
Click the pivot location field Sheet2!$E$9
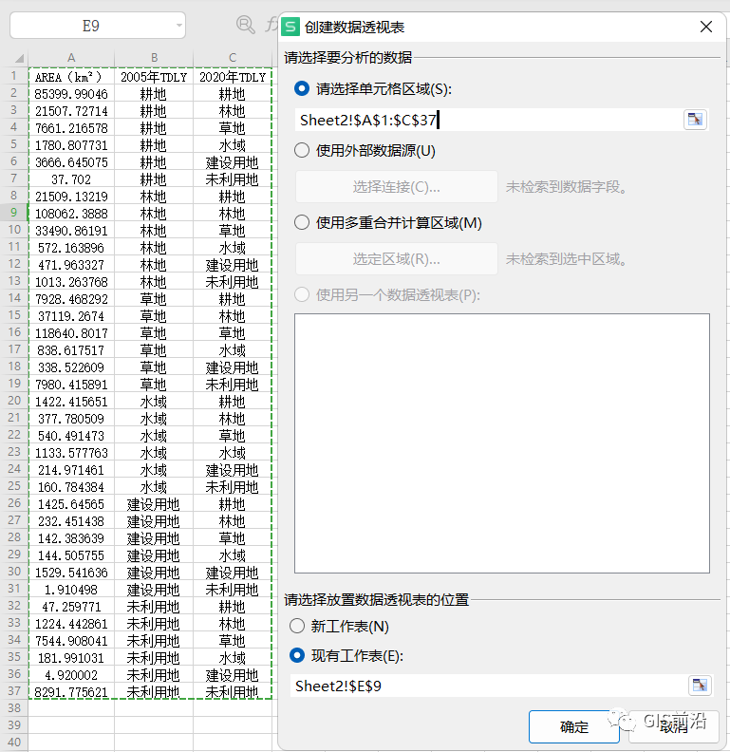(x=488, y=686)
